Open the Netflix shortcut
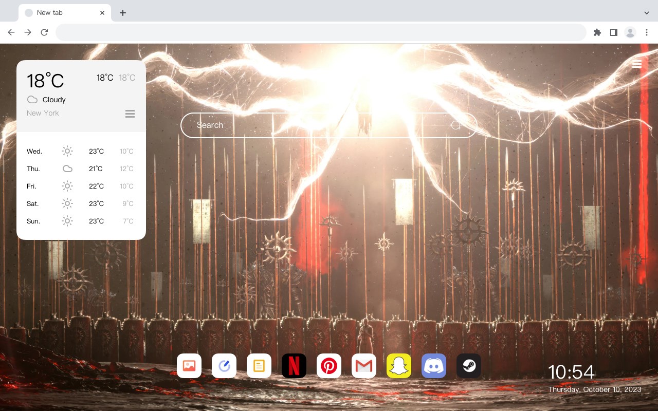658x411 pixels. coord(294,366)
